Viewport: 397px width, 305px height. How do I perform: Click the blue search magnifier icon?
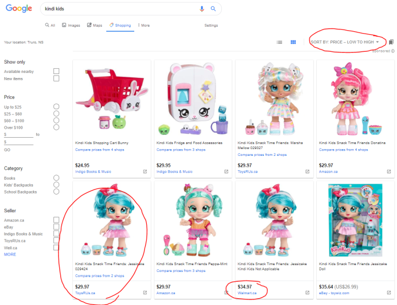click(x=213, y=9)
